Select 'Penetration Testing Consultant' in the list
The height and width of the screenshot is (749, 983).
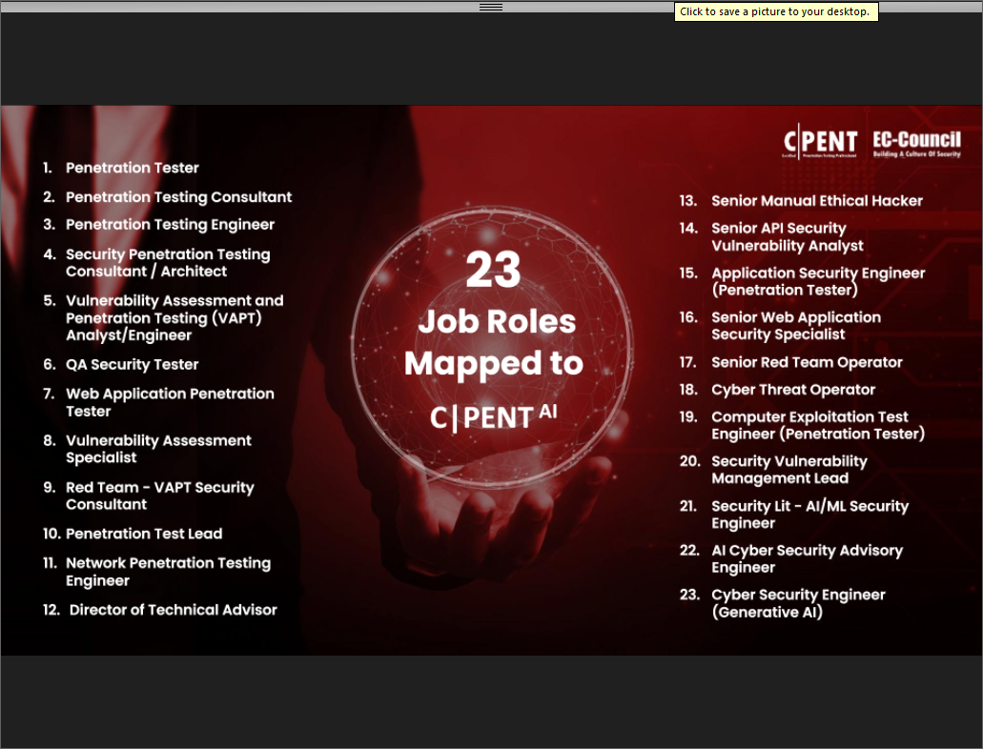178,197
